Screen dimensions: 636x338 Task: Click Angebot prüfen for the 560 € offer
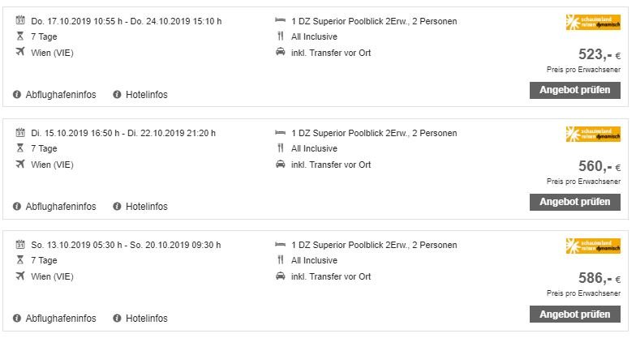tap(574, 202)
